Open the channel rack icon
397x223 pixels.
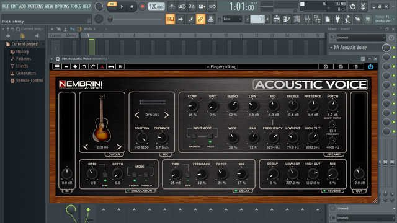(297, 19)
